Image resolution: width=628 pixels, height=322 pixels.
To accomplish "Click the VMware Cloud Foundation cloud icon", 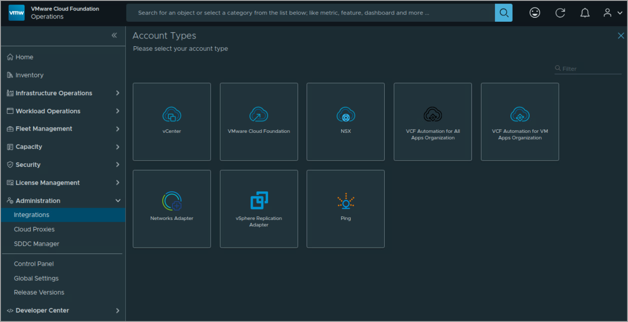I will tap(259, 115).
